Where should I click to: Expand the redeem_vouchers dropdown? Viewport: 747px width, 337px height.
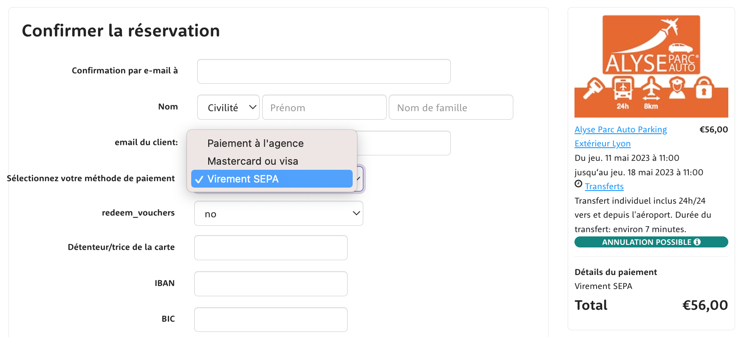point(278,213)
